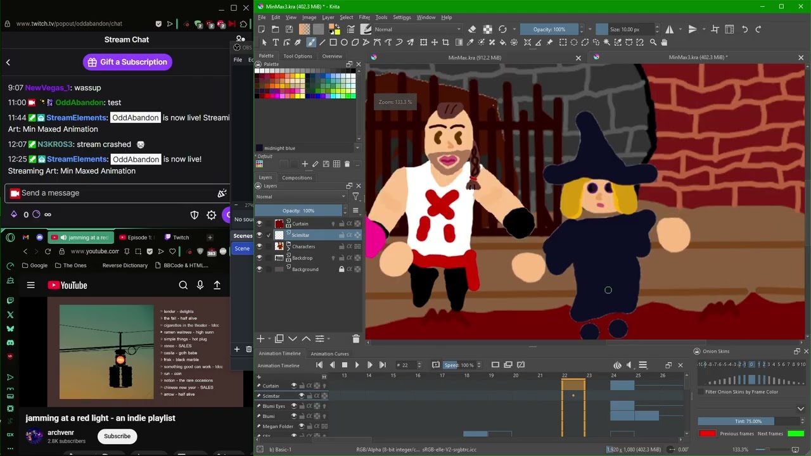Step to next frame in timeline

pos(370,365)
